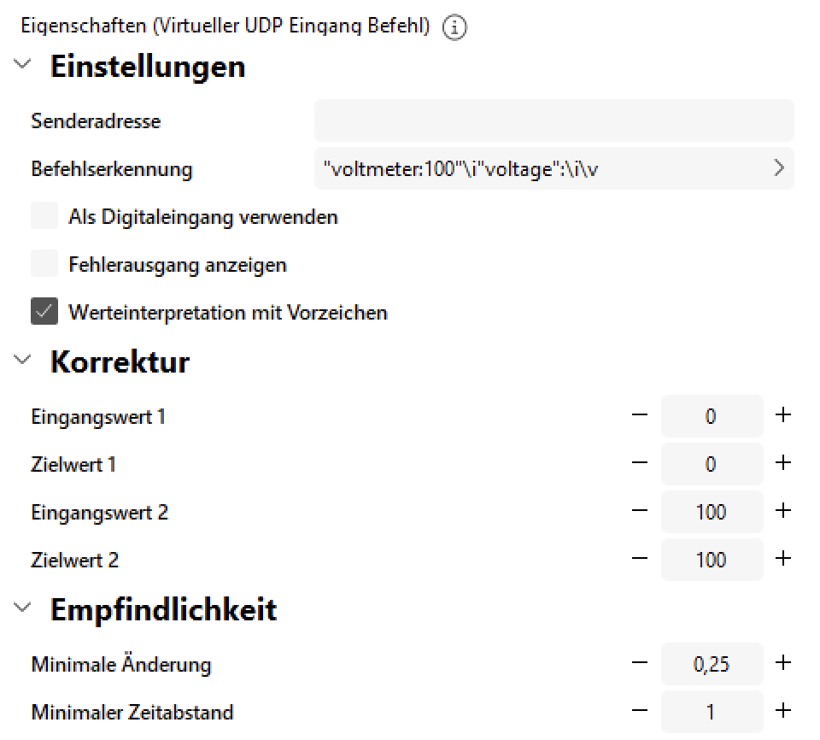This screenshot has height=740, width=820.
Task: Open the info icon beside Eigenschaften title
Action: coord(454,27)
